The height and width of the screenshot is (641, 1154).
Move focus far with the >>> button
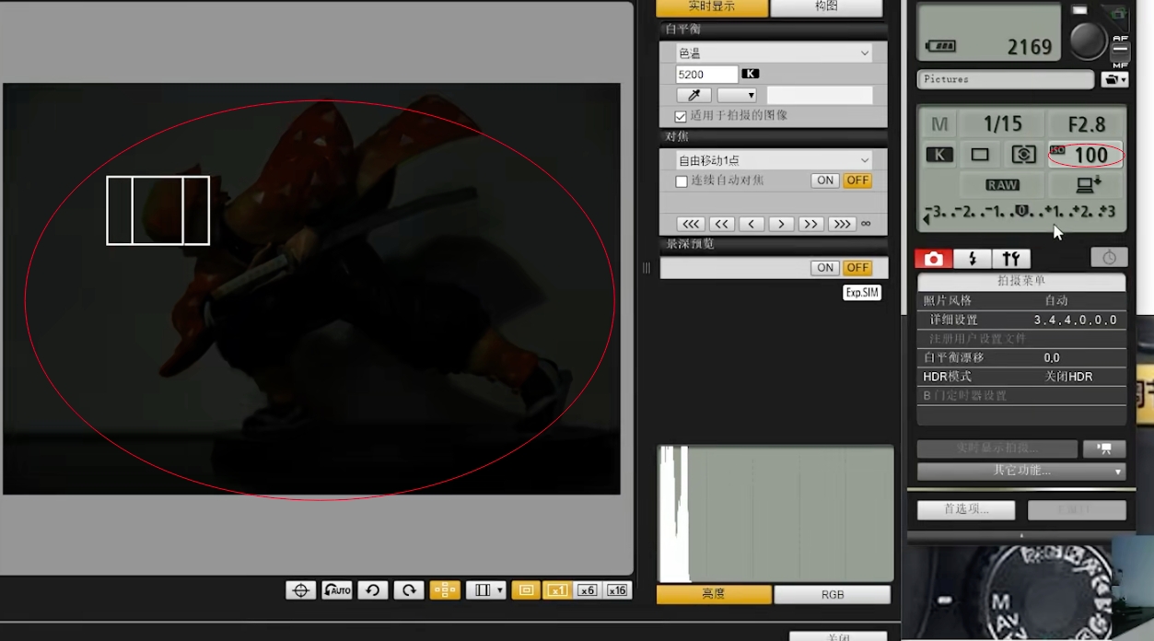tap(841, 224)
